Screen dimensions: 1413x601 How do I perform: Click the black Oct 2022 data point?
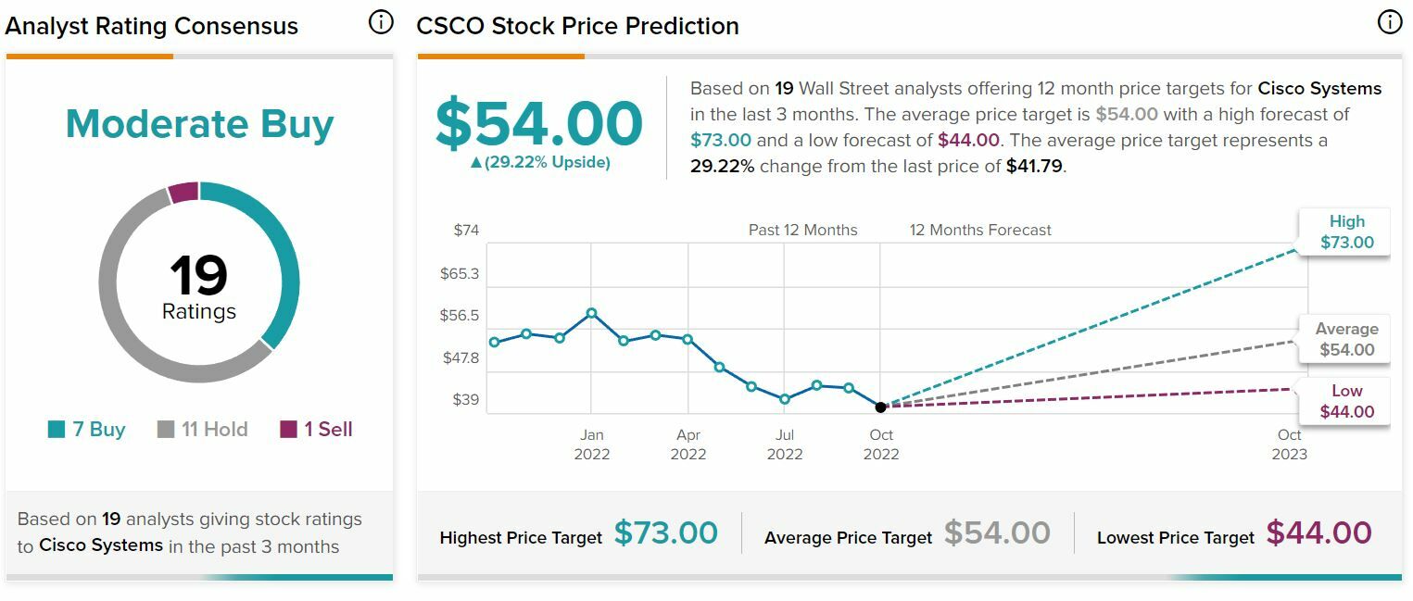(x=880, y=407)
